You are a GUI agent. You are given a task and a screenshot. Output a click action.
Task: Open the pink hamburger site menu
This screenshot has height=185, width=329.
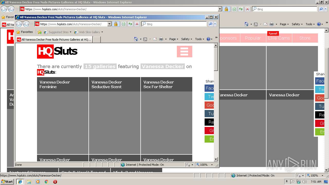(184, 51)
